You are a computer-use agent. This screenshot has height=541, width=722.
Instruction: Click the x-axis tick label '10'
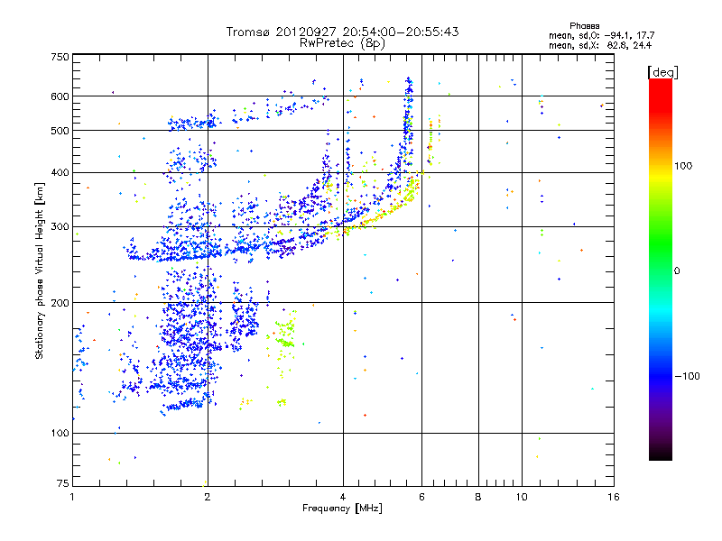pyautogui.click(x=522, y=497)
